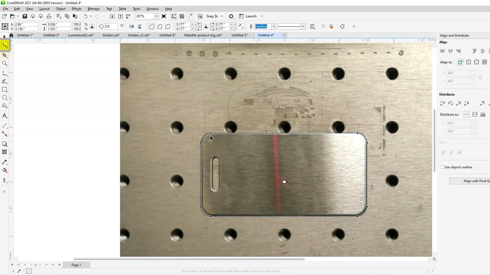Open the Options gear on the toolbar

[231, 16]
